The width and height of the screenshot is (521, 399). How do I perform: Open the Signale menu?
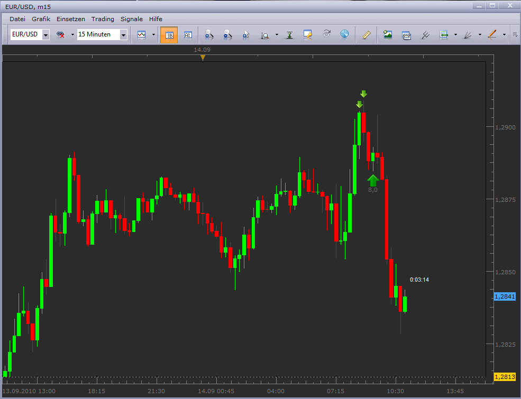click(x=132, y=19)
